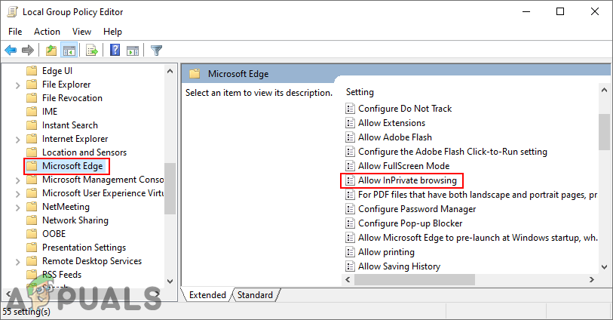Toggle the Show/Hide Action Pane icon
The height and width of the screenshot is (320, 613).
click(133, 51)
